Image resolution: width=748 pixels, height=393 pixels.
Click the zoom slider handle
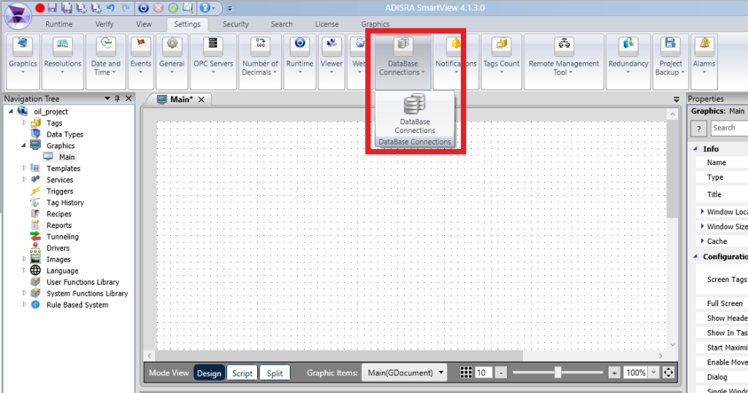pos(557,373)
